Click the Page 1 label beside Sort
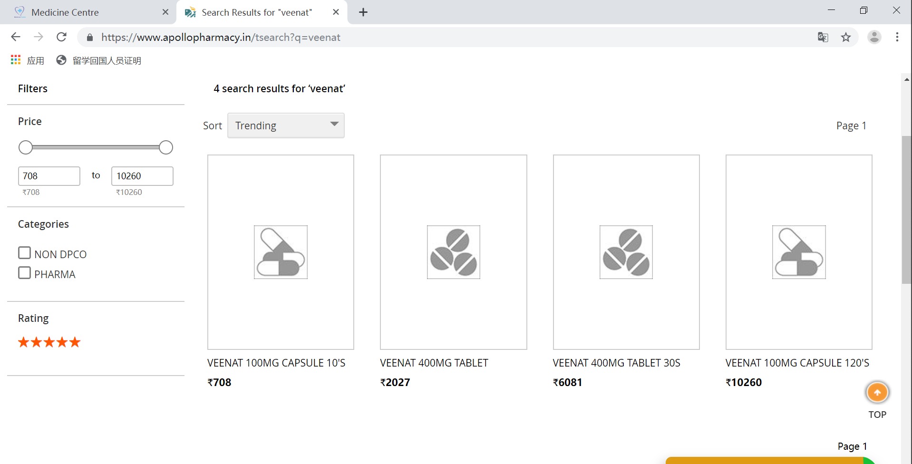This screenshot has height=464, width=912. [x=851, y=126]
